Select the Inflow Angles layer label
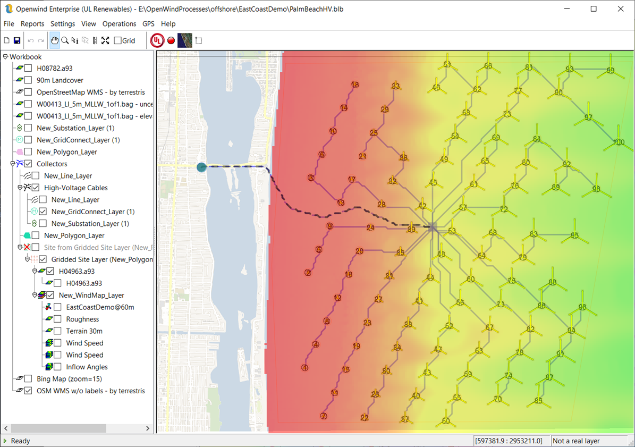Screen dimensions: 635x447 click(87, 367)
